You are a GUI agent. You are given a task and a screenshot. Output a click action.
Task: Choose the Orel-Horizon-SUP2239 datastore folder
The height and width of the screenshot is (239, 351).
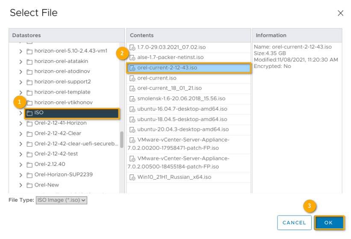63,174
